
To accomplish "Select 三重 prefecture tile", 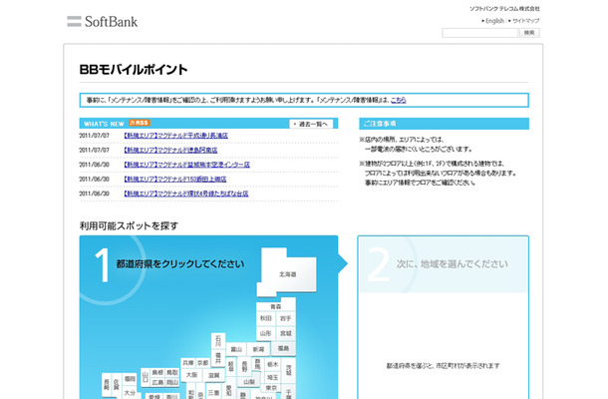I will pos(213,392).
